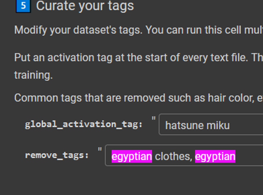The height and width of the screenshot is (195, 263).
Task: Click the "Modify your dataset's tags" paragraph
Action: (x=138, y=30)
